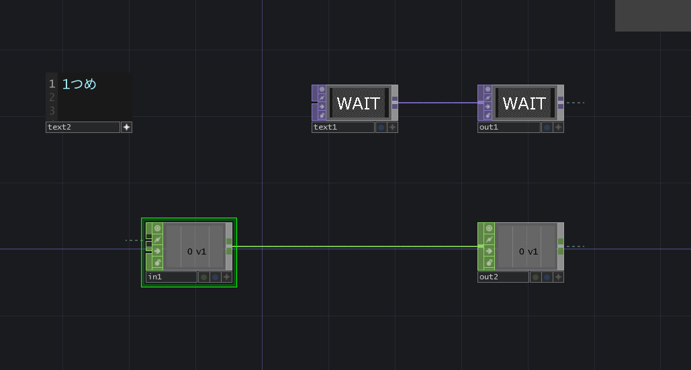Click the active viewer star on out2

[x=558, y=277]
